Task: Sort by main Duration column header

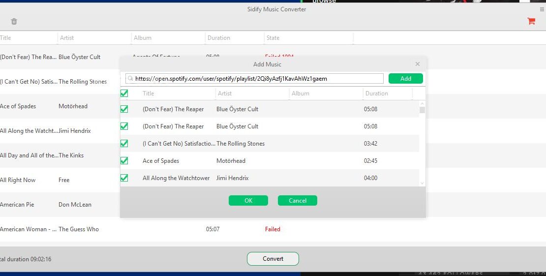Action: coord(219,37)
